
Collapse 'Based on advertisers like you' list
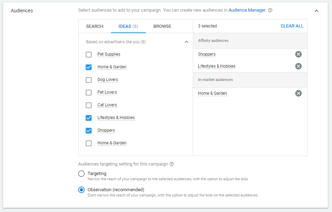[186, 42]
